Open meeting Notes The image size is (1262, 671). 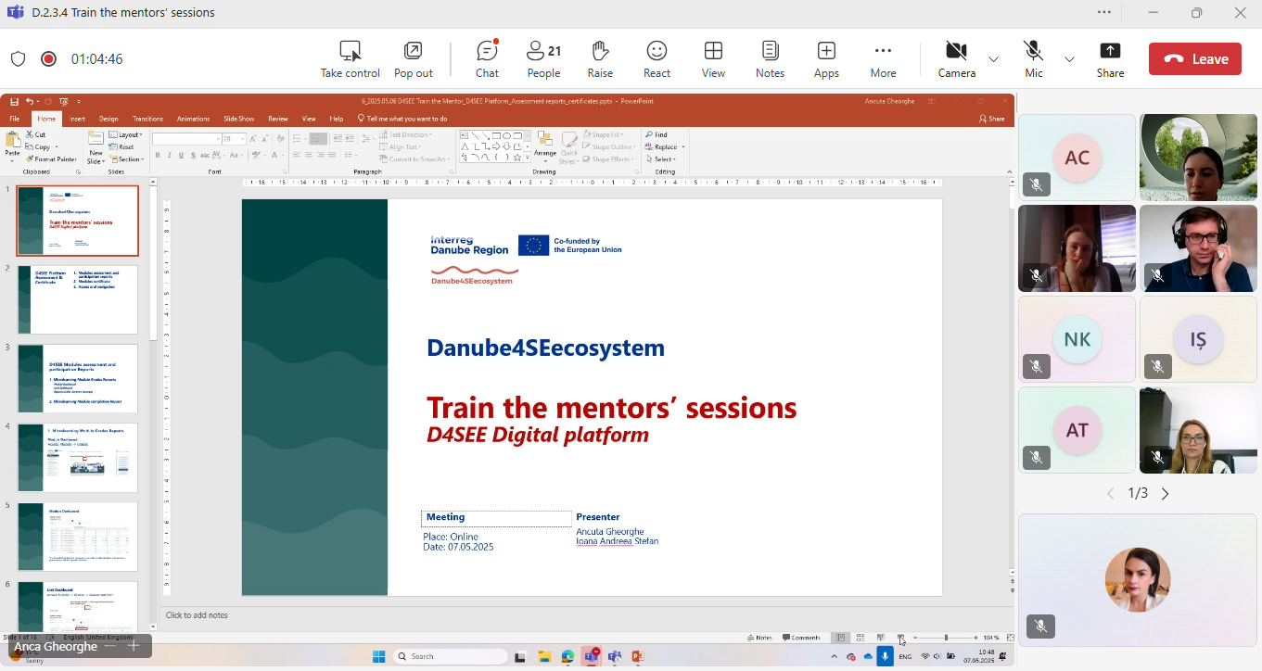pos(770,59)
